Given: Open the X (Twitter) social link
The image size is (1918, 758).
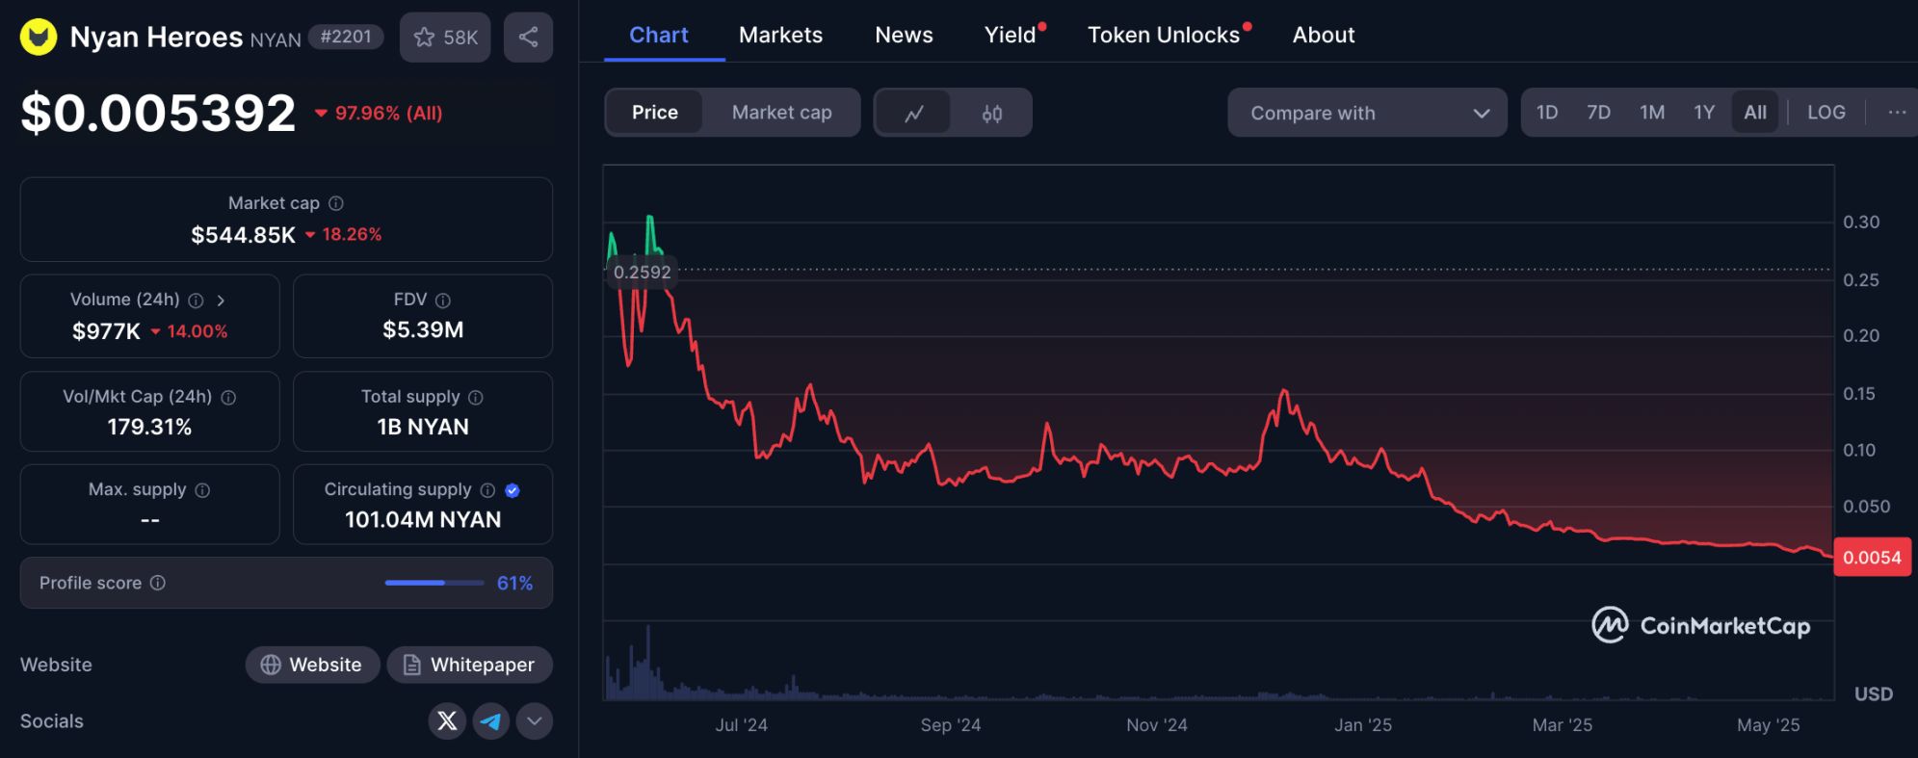Looking at the screenshot, I should (x=447, y=720).
